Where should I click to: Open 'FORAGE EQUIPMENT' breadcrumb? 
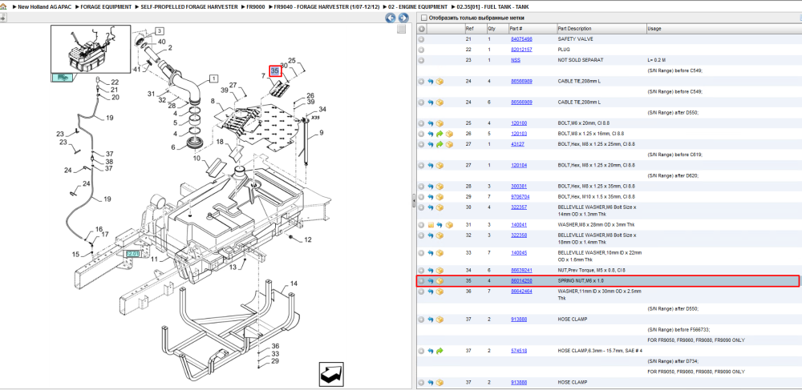(106, 7)
